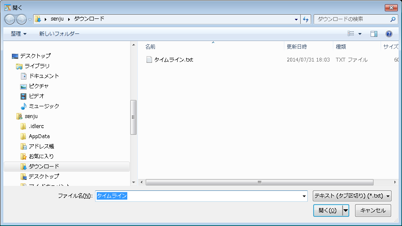Click the お気に入り star folder icon
This screenshot has width=402, height=226.
(23, 156)
